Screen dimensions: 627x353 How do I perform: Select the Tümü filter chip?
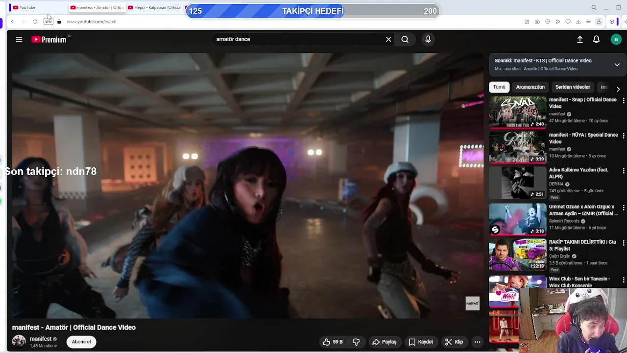coord(499,87)
